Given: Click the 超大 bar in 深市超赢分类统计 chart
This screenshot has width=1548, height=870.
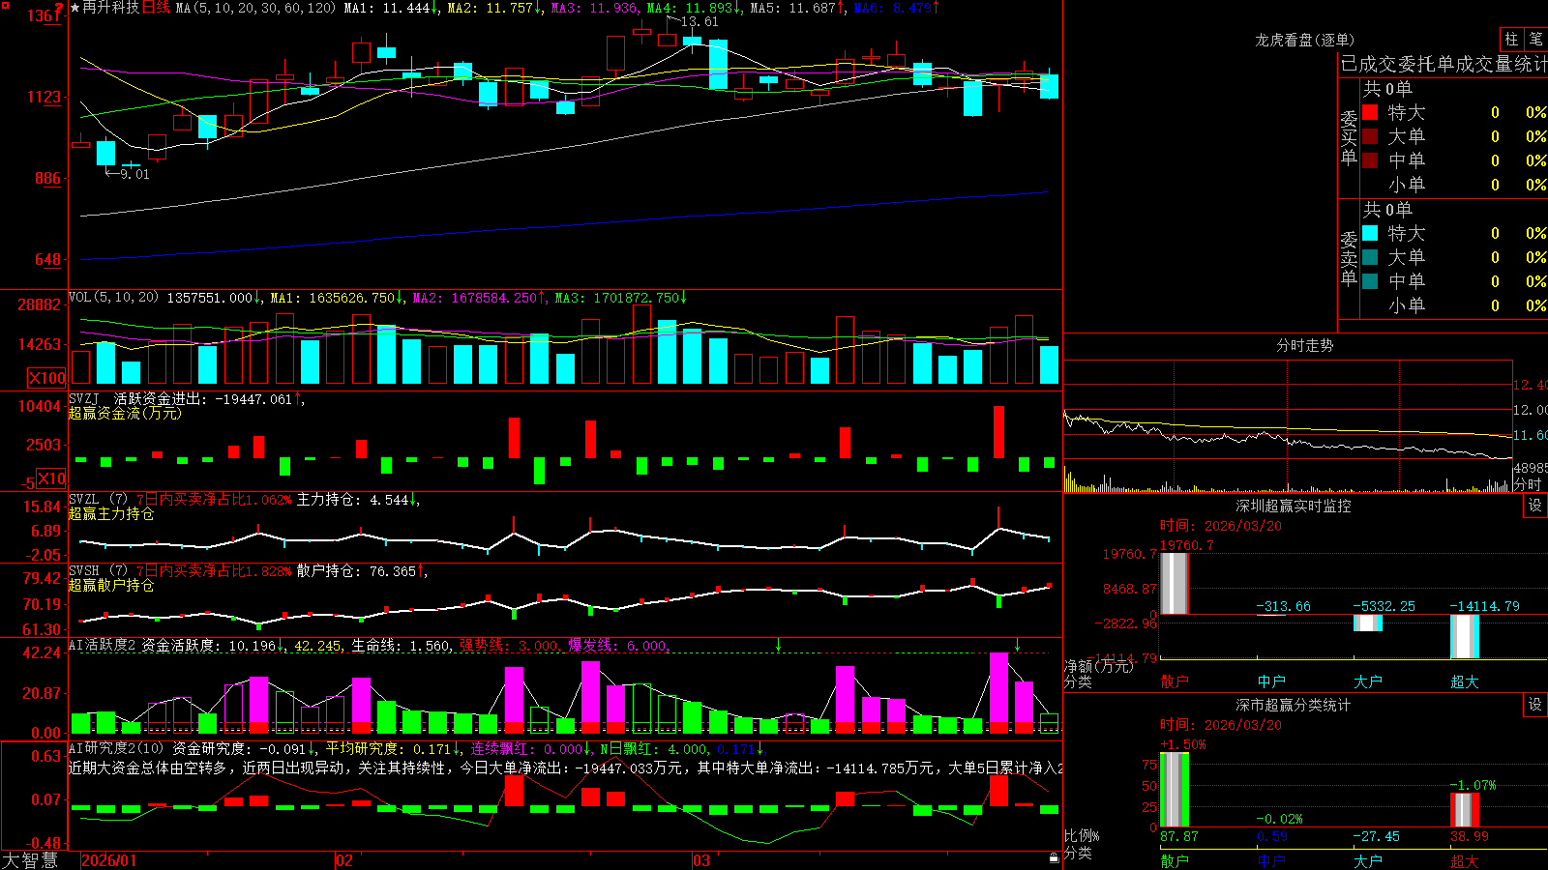Looking at the screenshot, I should [x=1465, y=810].
